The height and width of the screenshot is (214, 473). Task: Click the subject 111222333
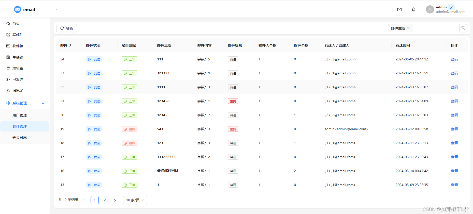point(166,157)
